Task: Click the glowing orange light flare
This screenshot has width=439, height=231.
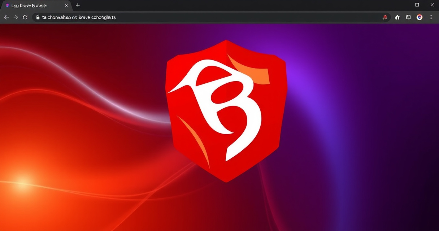Action: click(x=22, y=182)
